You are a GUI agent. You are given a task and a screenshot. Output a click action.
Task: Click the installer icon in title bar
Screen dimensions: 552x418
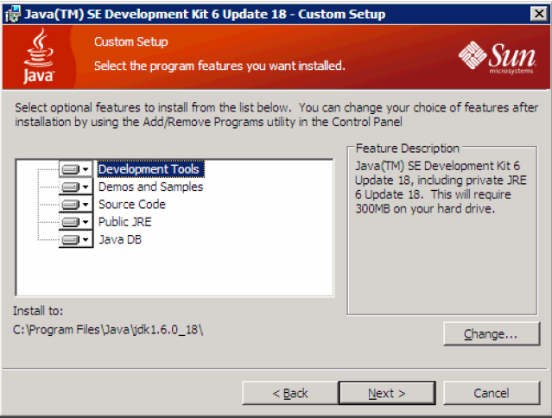click(13, 14)
